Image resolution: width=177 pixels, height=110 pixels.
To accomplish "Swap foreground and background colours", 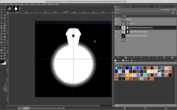I will 5,61.
